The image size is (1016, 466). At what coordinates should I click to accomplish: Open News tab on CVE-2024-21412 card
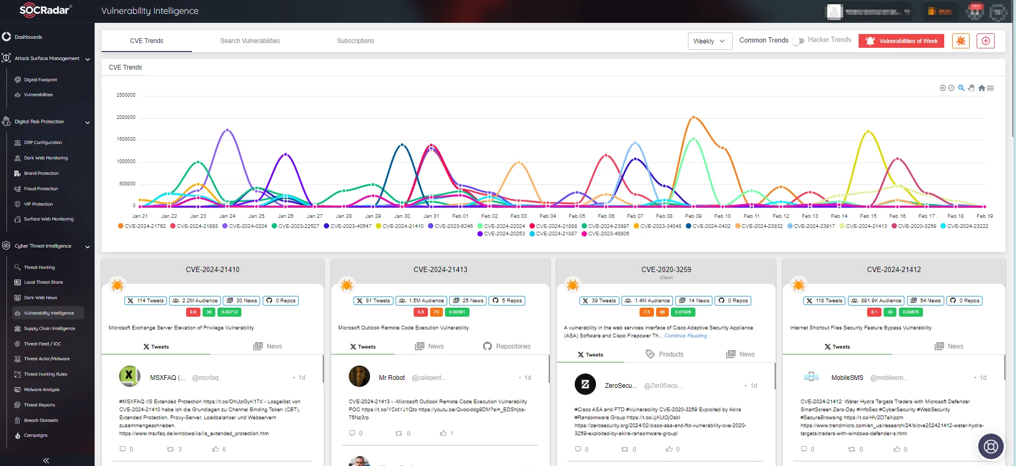point(949,346)
